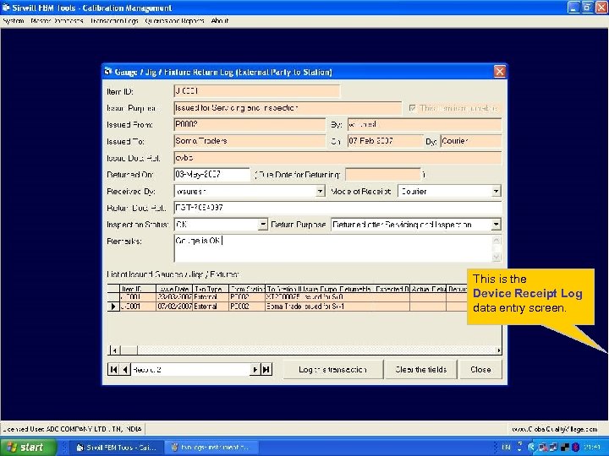Open the About menu
The image size is (609, 456).
[x=219, y=21]
